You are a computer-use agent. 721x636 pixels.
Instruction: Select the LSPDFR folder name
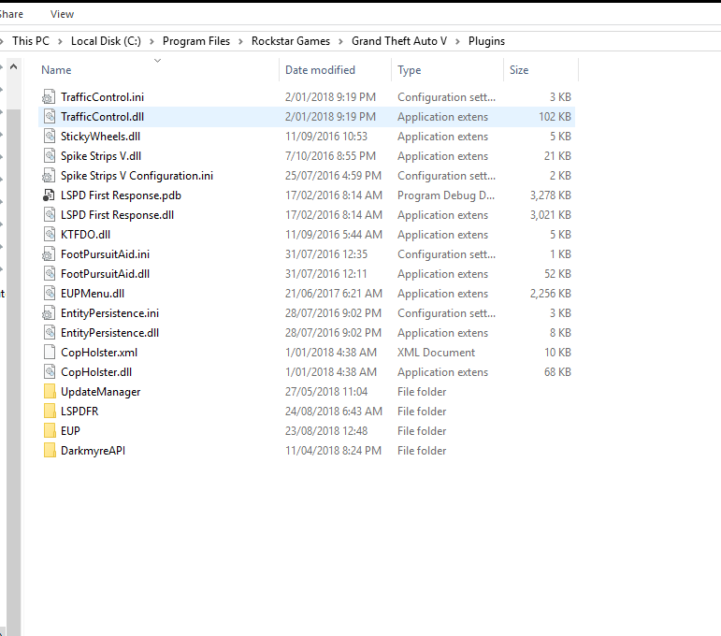79,412
